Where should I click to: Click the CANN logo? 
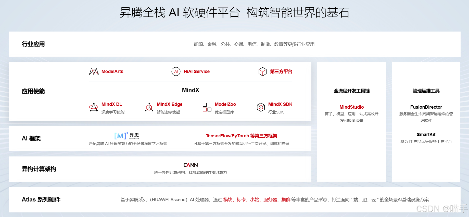click(x=191, y=165)
